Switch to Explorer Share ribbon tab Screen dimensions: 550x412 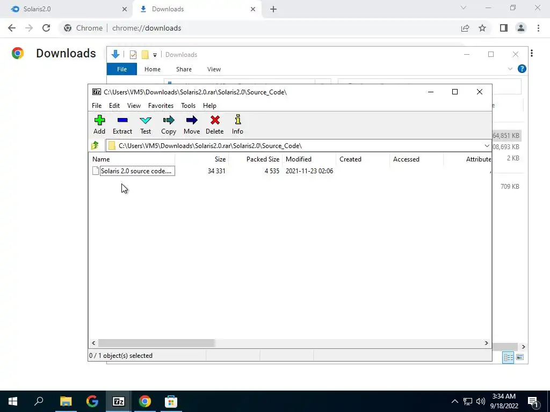[184, 69]
